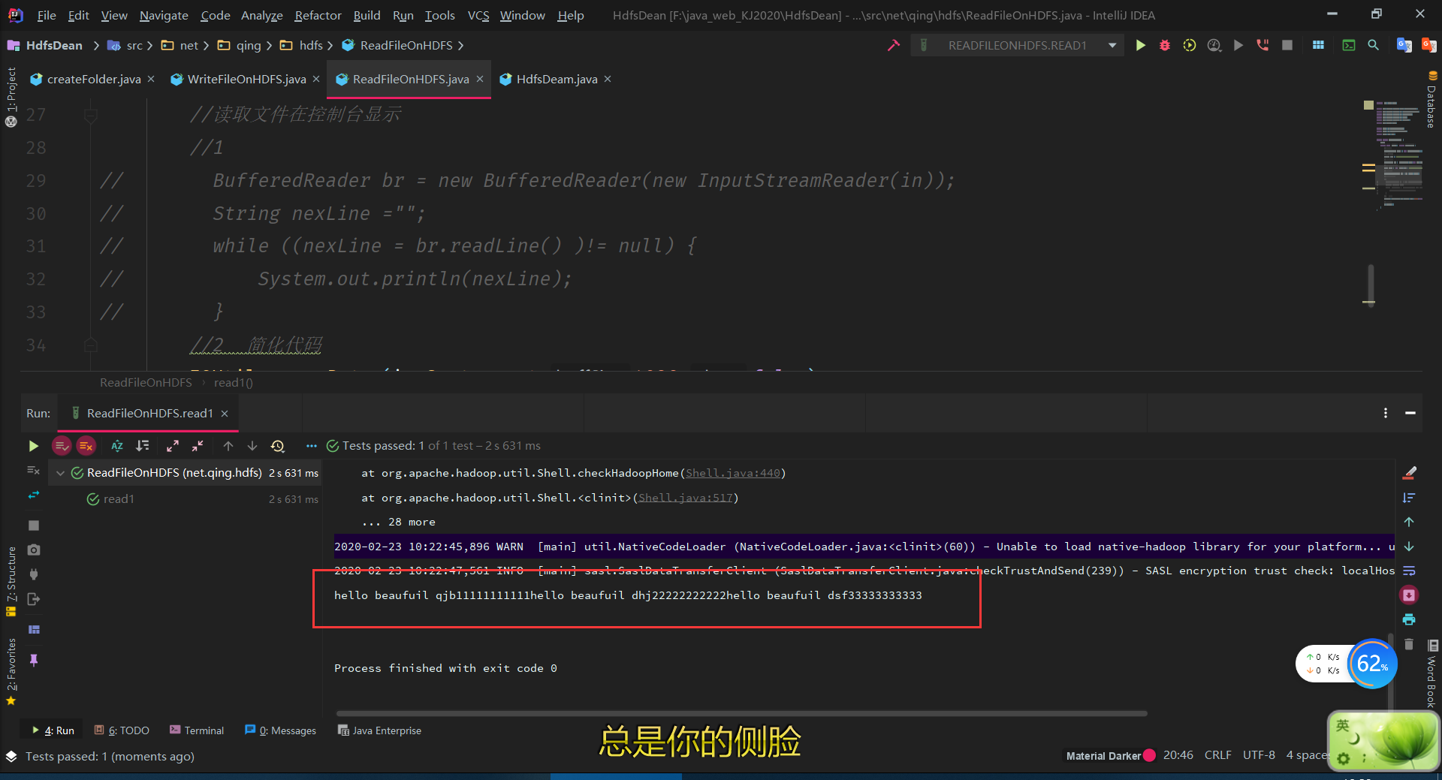The width and height of the screenshot is (1442, 780).
Task: Open the Shell.java:517 stack trace link
Action: click(686, 498)
